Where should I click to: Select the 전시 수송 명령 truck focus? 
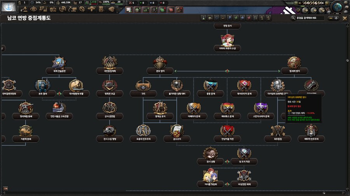point(109,131)
